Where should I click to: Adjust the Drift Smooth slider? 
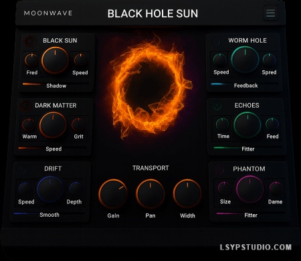point(49,213)
